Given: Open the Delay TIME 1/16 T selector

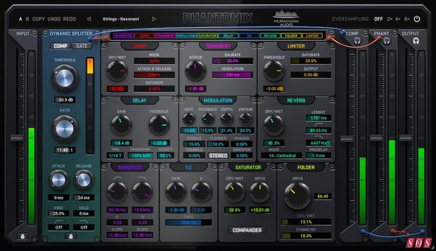Looking at the screenshot, I should 115,155.
